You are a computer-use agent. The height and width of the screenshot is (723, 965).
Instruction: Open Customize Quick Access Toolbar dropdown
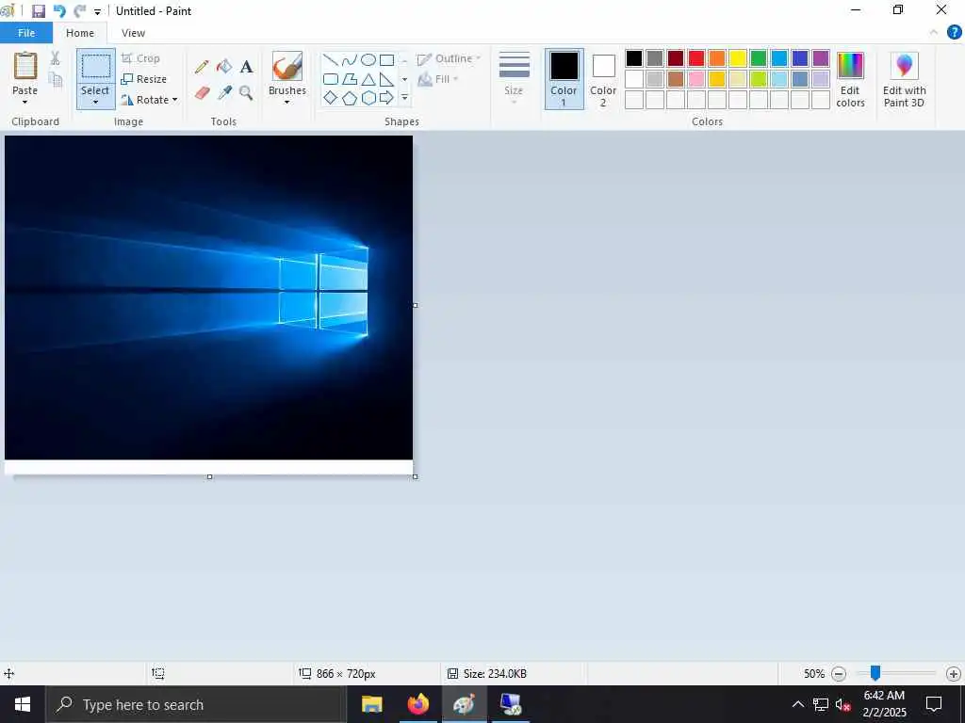[x=97, y=11]
